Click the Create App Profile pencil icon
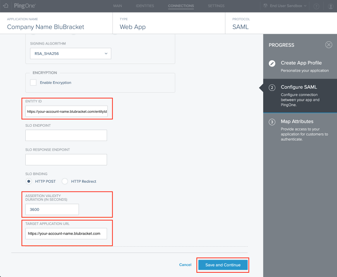Screen dimensions: 337x277 [272, 63]
